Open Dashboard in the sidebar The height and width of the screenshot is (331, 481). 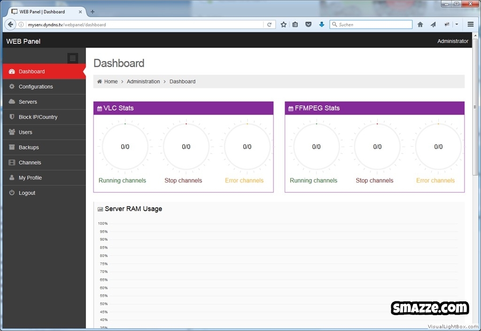coord(44,71)
